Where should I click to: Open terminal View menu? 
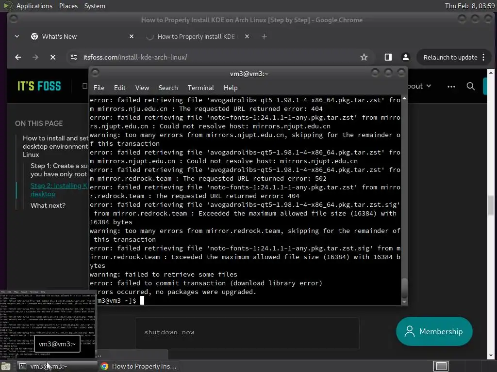pyautogui.click(x=142, y=88)
